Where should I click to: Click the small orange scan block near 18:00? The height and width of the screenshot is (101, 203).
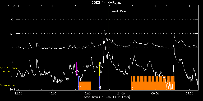(x=85, y=86)
